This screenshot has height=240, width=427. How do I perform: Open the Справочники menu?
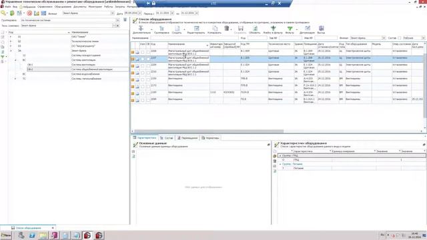45,7
